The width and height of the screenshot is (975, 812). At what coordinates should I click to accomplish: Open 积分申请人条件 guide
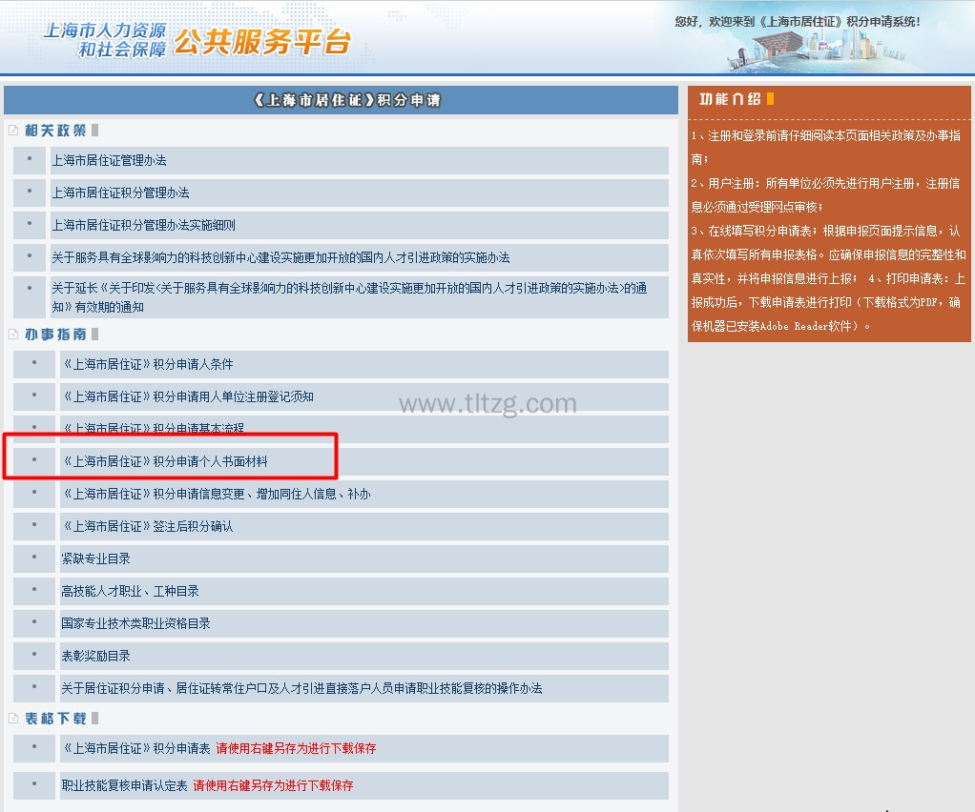pyautogui.click(x=147, y=364)
